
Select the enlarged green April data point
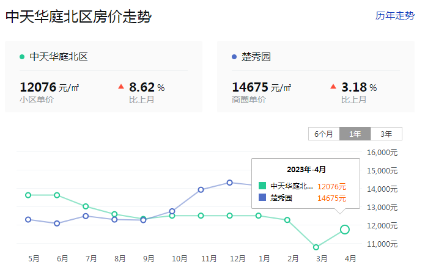pyautogui.click(x=345, y=230)
